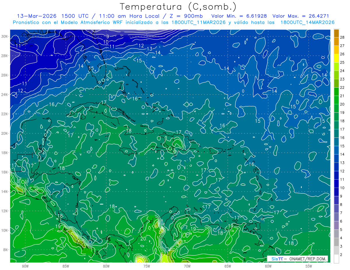Screen dimensions: 350x270
Task: Pick the yellow legend swatch between 25 and 26
Action: (x=337, y=58)
